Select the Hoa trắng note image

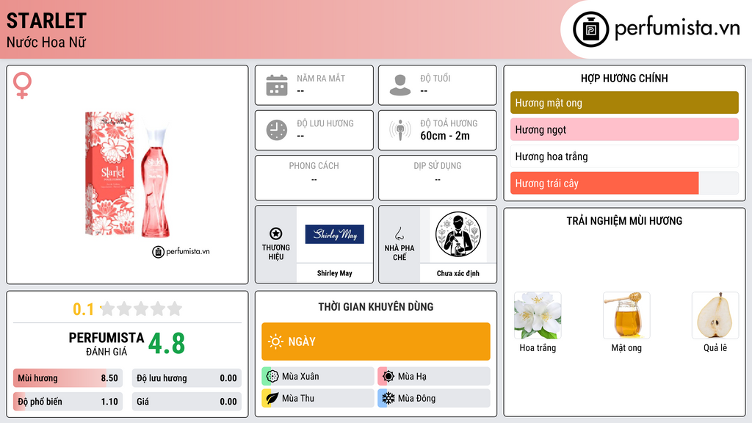click(x=538, y=316)
